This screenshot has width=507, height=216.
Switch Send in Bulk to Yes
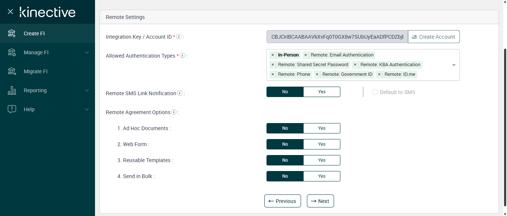[321, 176]
